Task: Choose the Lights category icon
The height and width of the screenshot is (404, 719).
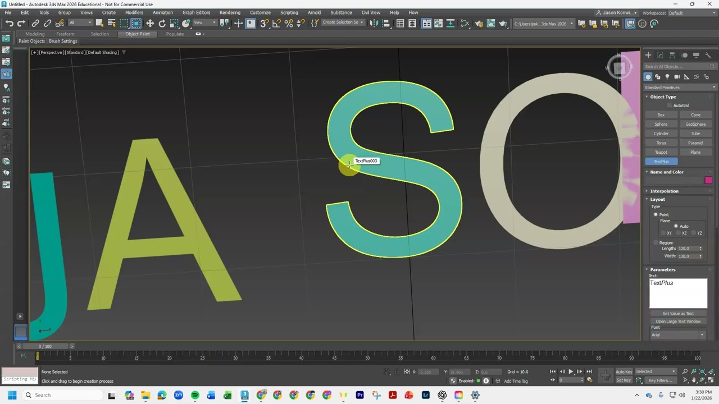Action: (x=667, y=77)
